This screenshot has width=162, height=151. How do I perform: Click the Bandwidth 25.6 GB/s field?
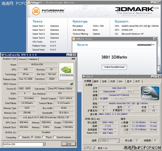(64, 113)
